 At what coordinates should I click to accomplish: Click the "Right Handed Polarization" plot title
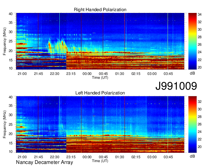(x=100, y=10)
